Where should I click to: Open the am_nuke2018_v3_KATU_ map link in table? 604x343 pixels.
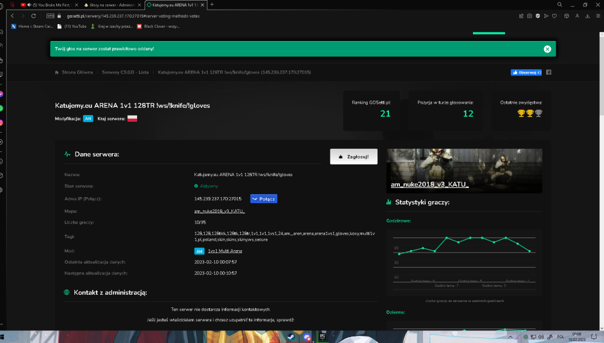point(220,211)
